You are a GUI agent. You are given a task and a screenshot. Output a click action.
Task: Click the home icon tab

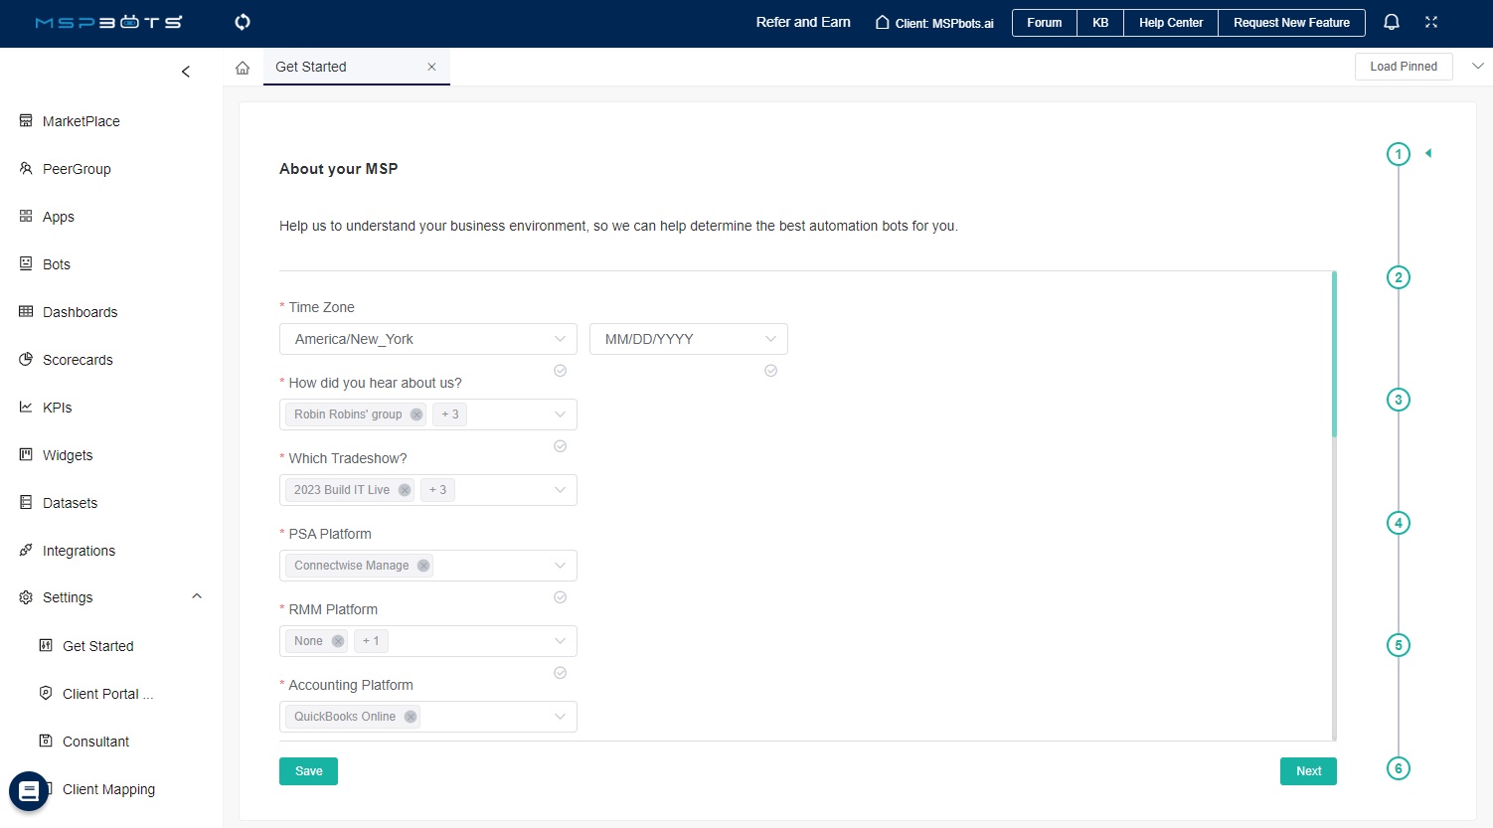(x=243, y=68)
